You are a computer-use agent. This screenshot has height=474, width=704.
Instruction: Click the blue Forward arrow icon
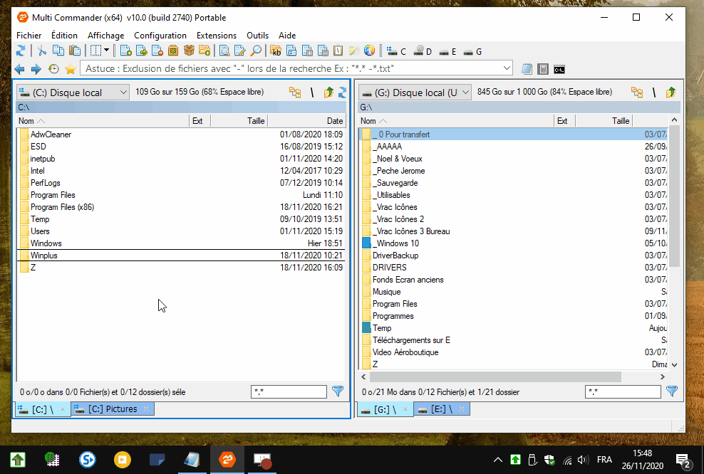tap(36, 69)
